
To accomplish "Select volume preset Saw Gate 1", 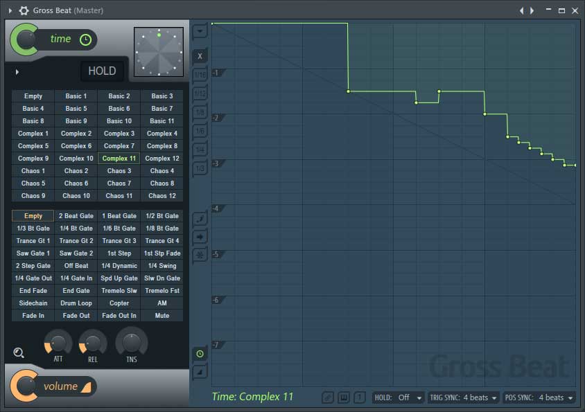I will pyautogui.click(x=33, y=253).
